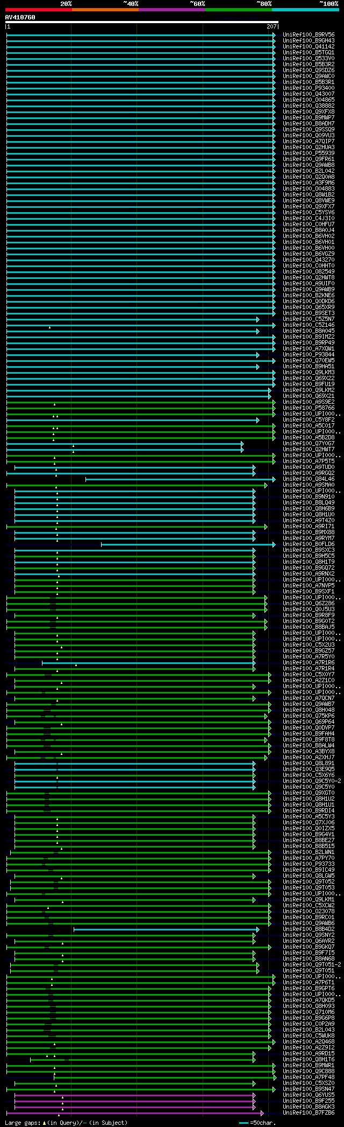Open hit UniRef100_Q9SDZ6
Image resolution: width=344 pixels, height=1127 pixels.
point(309,70)
